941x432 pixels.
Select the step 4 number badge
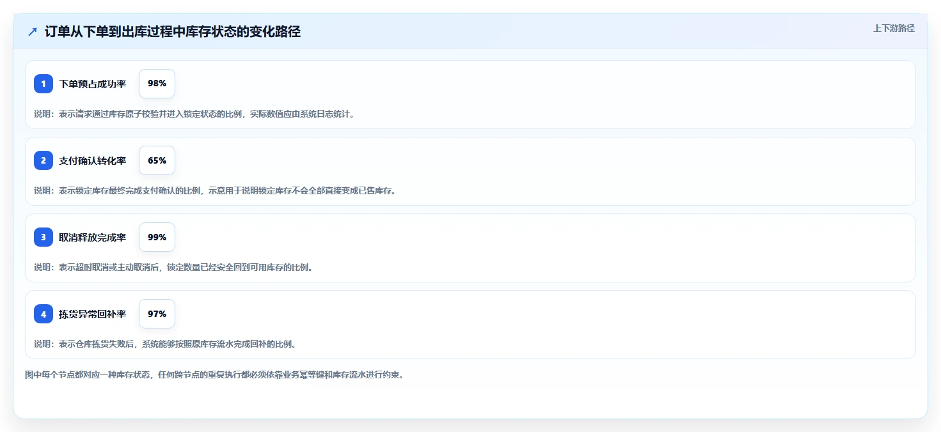(43, 314)
